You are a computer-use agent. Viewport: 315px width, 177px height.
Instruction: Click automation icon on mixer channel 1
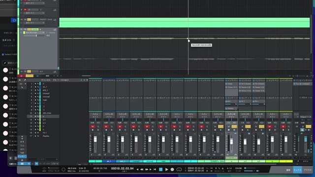tap(99, 155)
